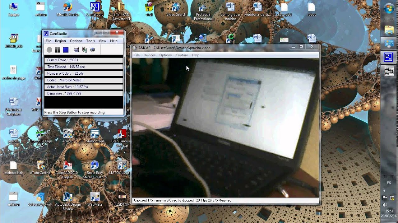
Task: Open AMCAP Help menu
Action: (x=196, y=55)
